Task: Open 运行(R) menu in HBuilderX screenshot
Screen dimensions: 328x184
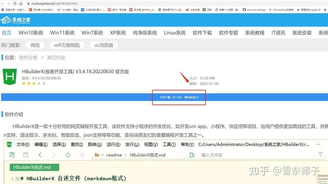Action: click(x=114, y=144)
